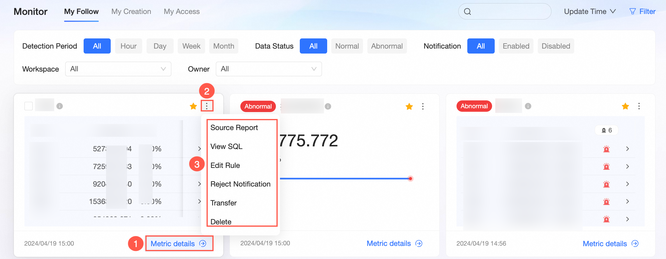Click inside the search input field
This screenshot has height=259, width=666.
point(505,12)
